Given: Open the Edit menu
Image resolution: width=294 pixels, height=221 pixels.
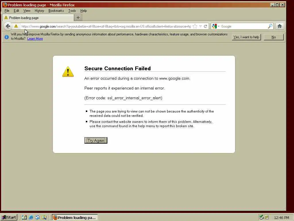Looking at the screenshot, I should pyautogui.click(x=16, y=11).
